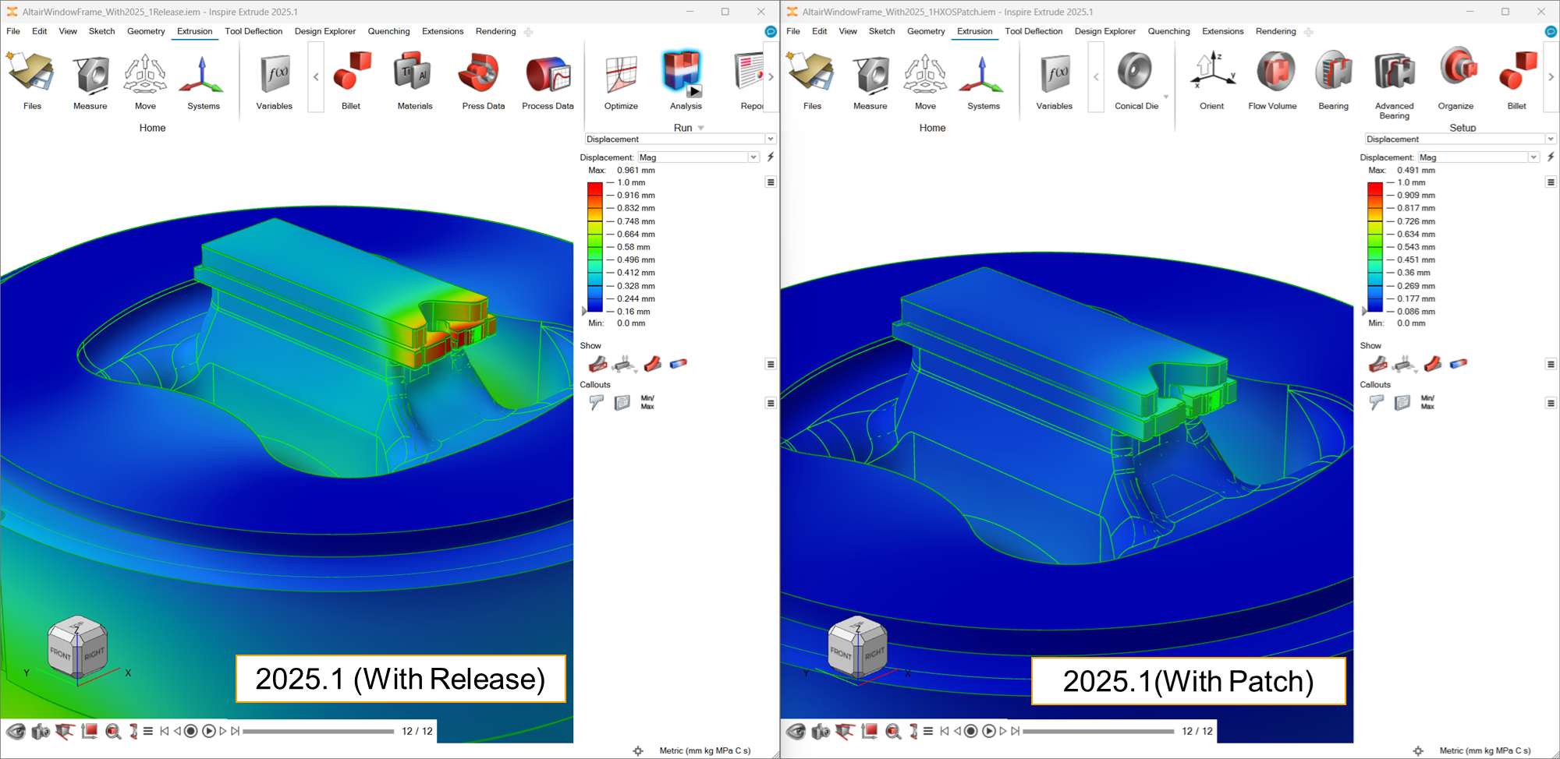The height and width of the screenshot is (759, 1560).
Task: Expand Run group arrow in left window
Action: 701,129
